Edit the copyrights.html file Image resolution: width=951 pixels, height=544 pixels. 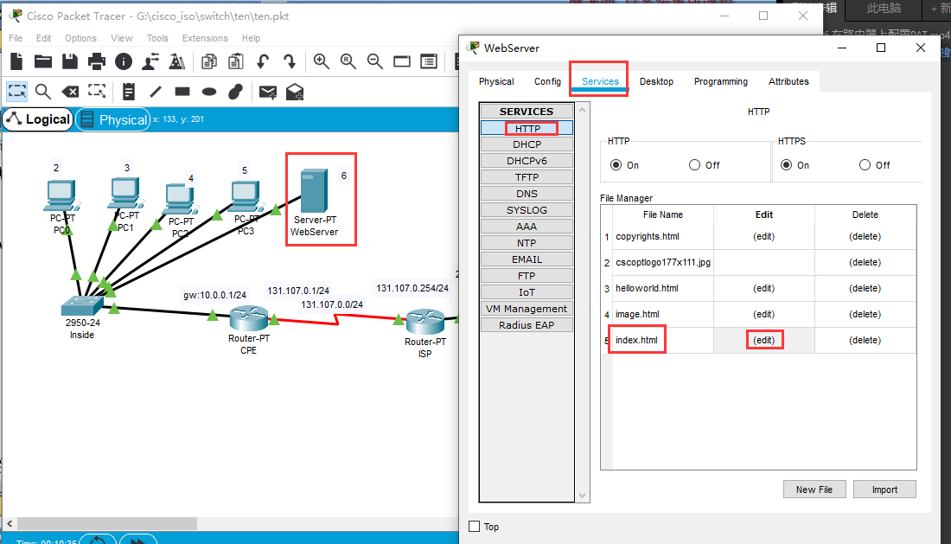(x=764, y=236)
